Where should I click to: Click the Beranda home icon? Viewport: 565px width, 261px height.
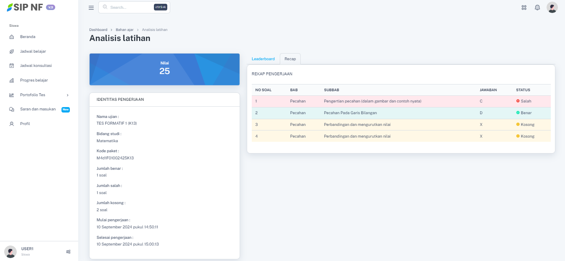tap(12, 37)
